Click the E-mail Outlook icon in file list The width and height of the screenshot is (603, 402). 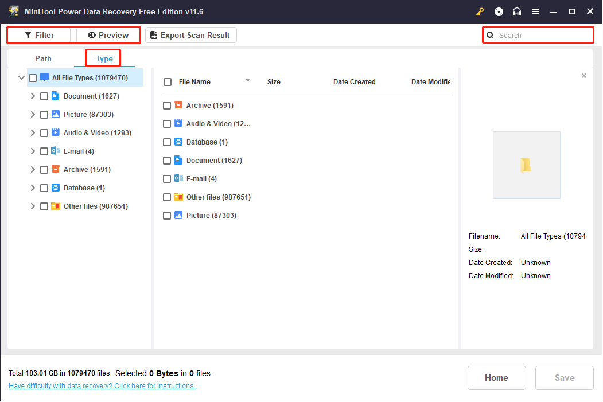(178, 179)
